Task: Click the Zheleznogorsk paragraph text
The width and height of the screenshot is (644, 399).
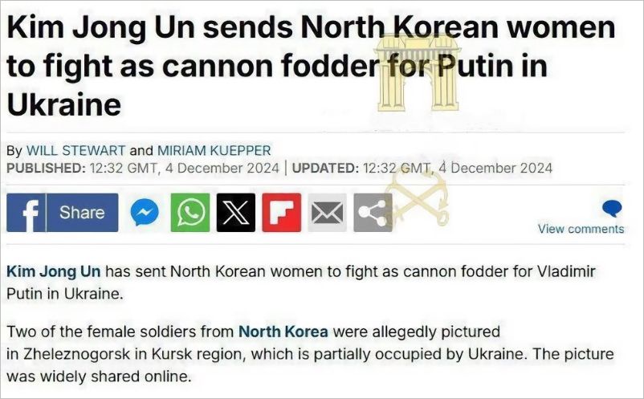Action: pyautogui.click(x=310, y=354)
